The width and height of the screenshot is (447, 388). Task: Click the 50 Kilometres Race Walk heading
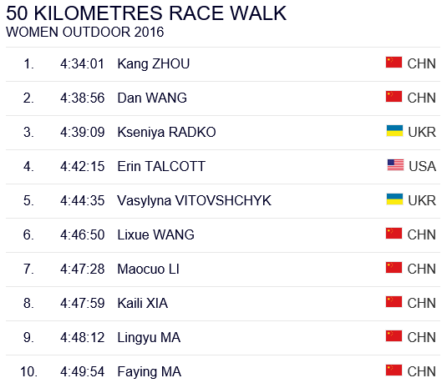(146, 13)
